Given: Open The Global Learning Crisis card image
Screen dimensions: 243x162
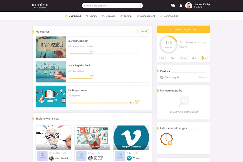Looking at the screenshot, I should 92,137.
